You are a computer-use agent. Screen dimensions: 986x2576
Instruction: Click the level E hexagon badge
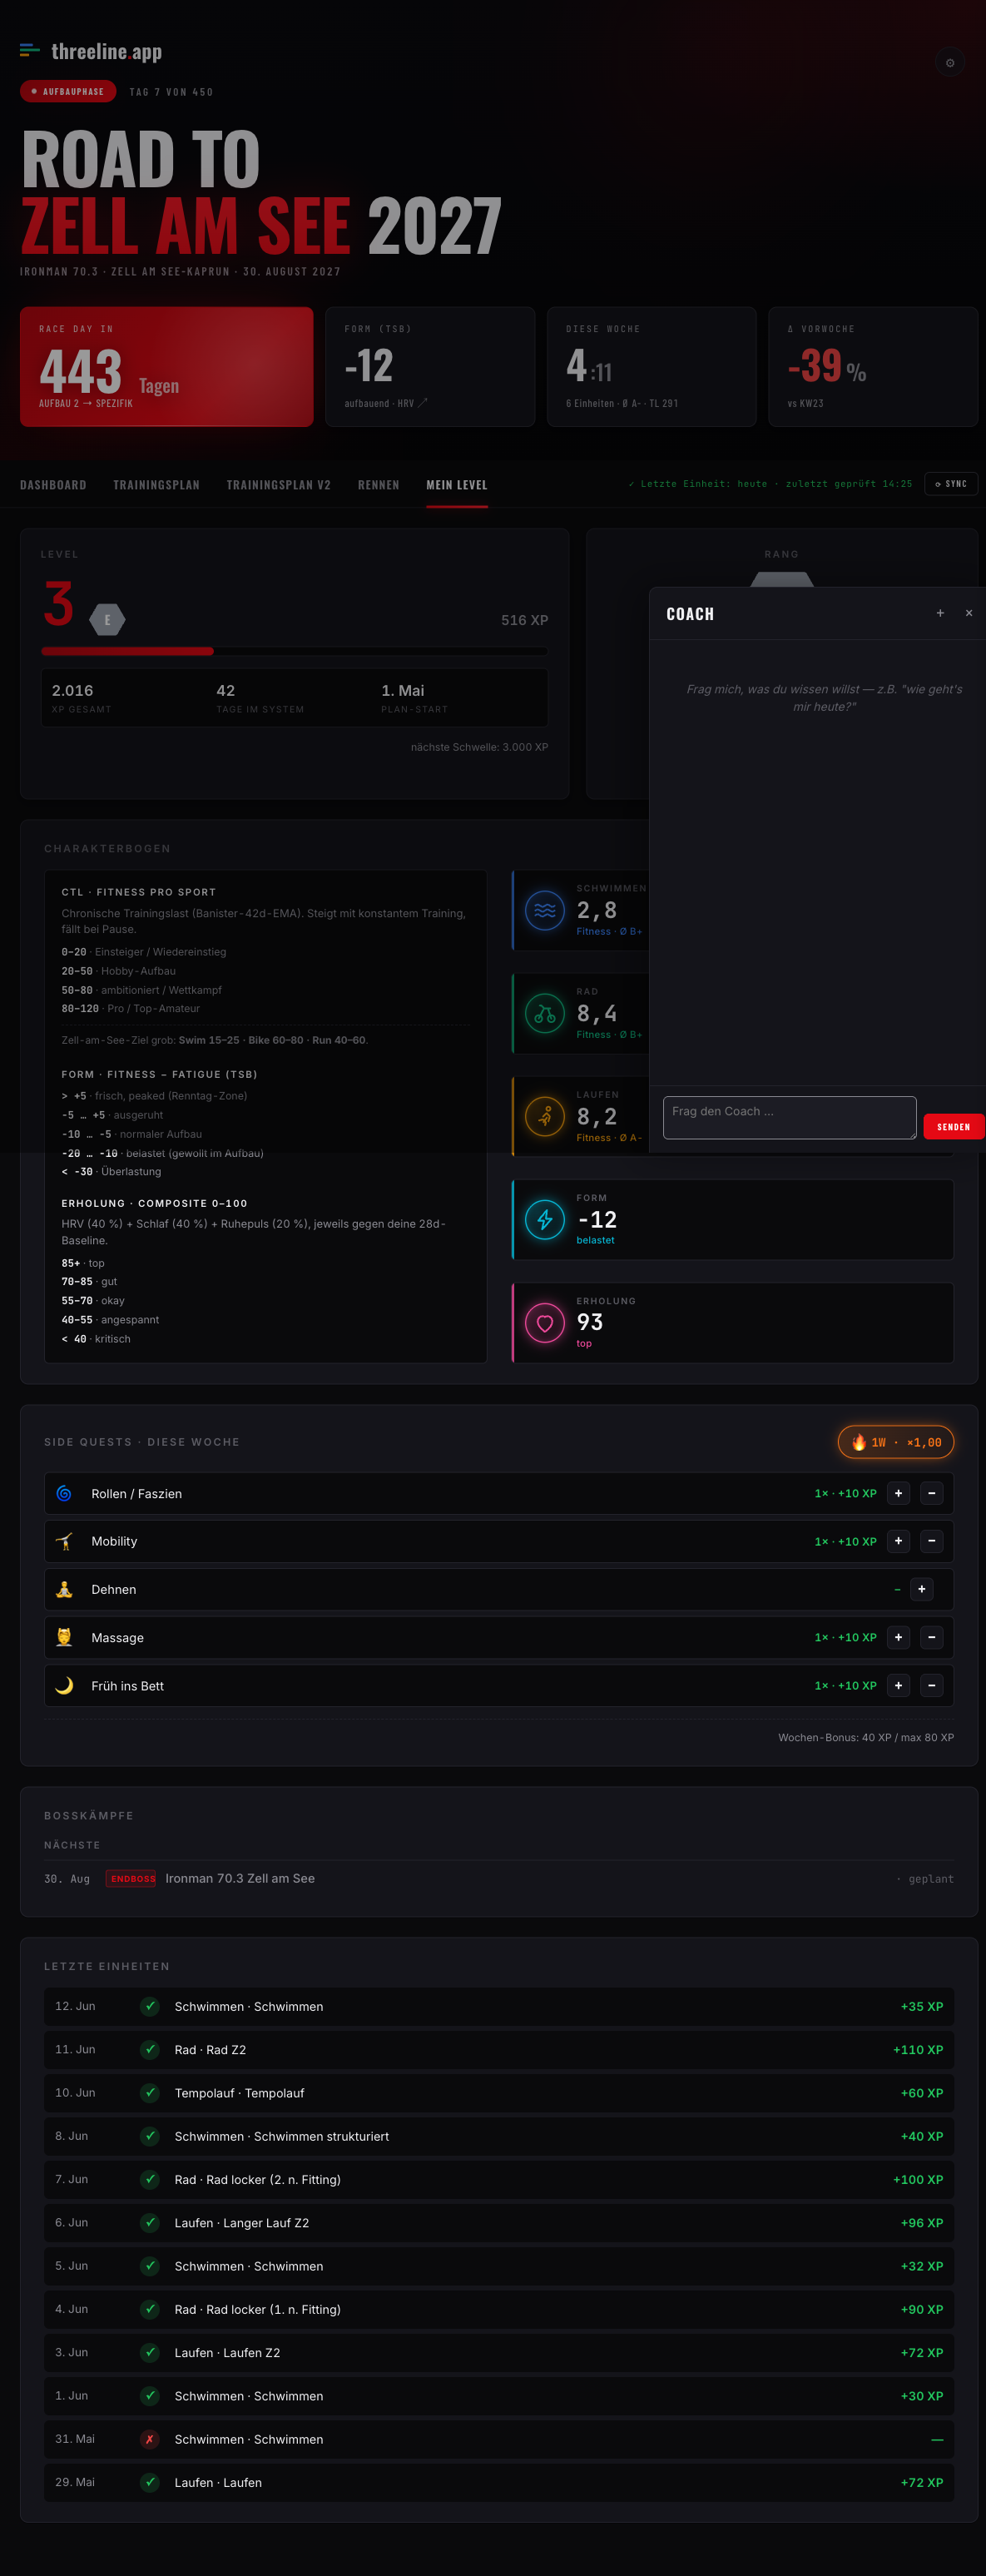click(x=107, y=620)
